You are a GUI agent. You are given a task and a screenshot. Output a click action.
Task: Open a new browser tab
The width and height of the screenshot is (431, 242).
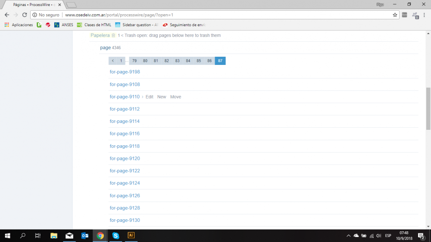click(72, 5)
